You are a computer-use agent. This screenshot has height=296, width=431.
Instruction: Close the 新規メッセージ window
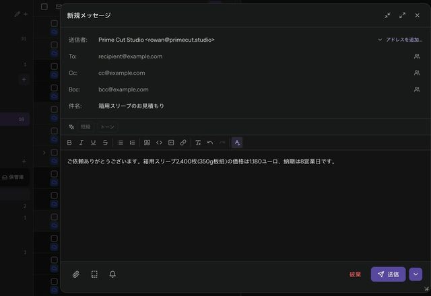point(418,15)
